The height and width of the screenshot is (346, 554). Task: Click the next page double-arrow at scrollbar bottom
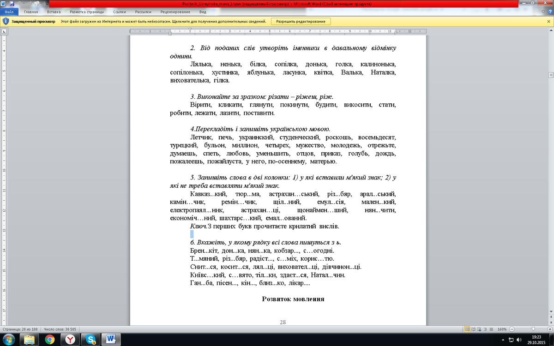(551, 322)
